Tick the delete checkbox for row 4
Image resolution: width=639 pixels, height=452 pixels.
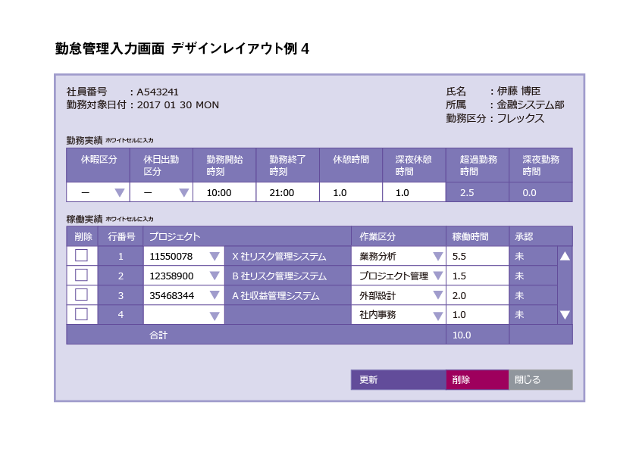tap(82, 314)
